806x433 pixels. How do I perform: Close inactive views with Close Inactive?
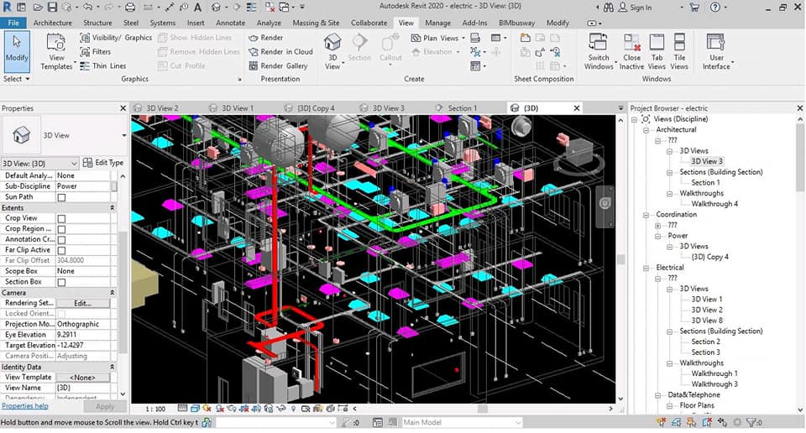tap(631, 51)
